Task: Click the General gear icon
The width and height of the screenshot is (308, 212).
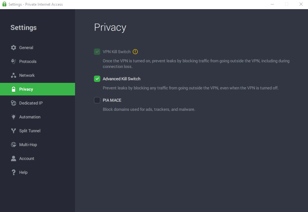Action: pos(14,48)
